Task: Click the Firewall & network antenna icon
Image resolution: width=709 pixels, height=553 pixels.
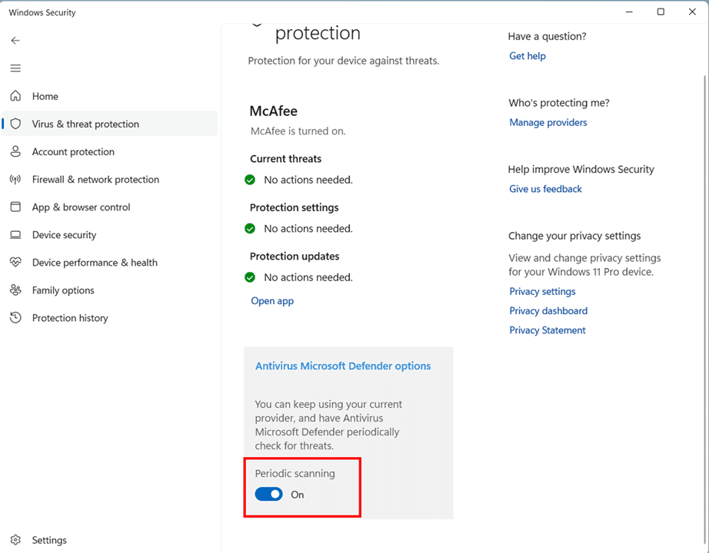Action: pos(15,180)
